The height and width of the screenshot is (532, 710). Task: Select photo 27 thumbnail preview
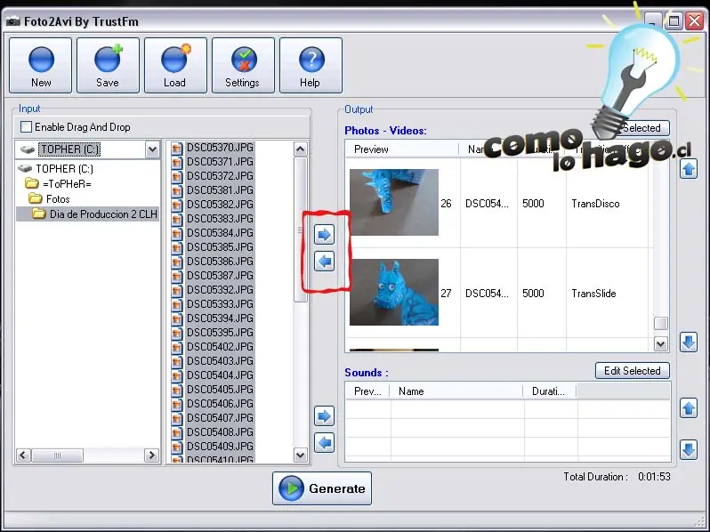(x=394, y=292)
